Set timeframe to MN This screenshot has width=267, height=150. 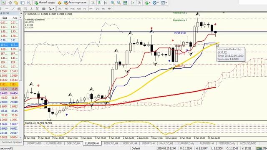point(110,9)
